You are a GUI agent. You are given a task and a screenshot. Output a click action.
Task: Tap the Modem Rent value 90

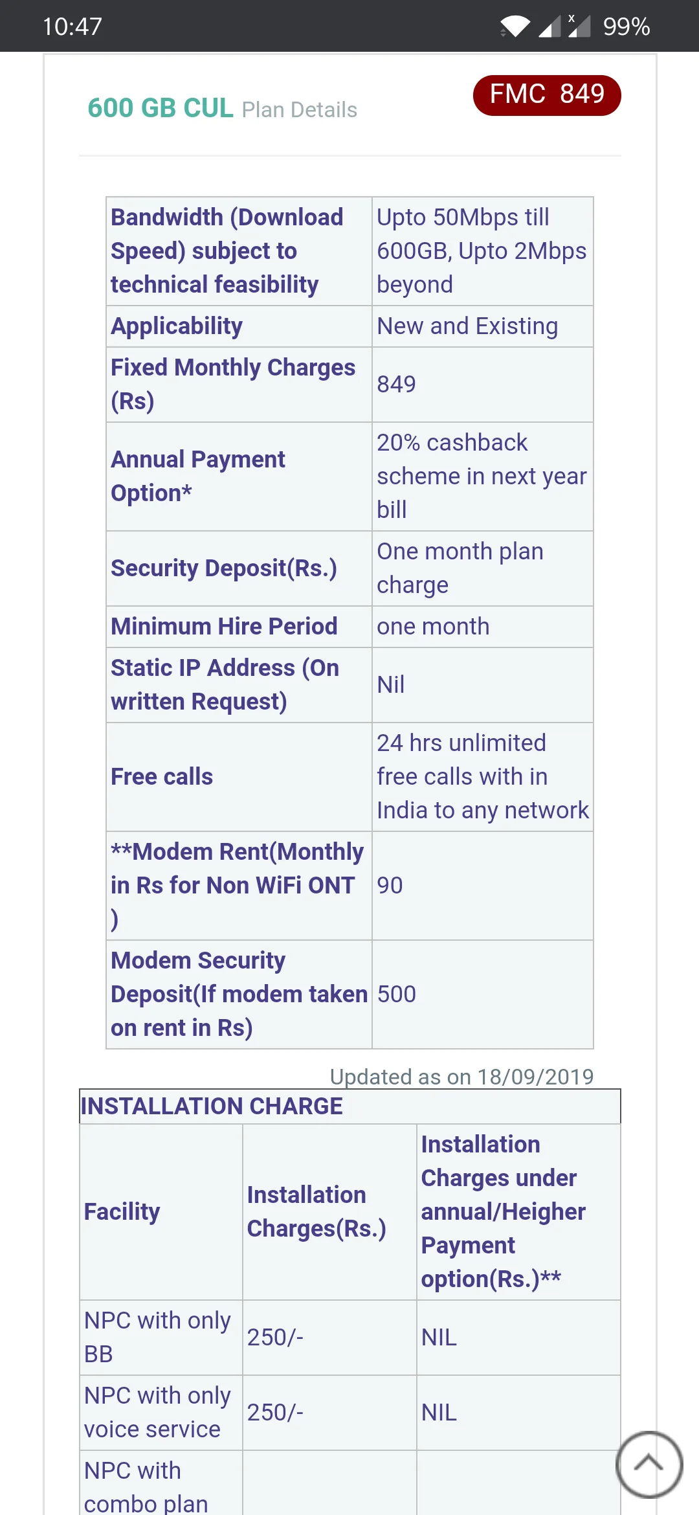(390, 886)
